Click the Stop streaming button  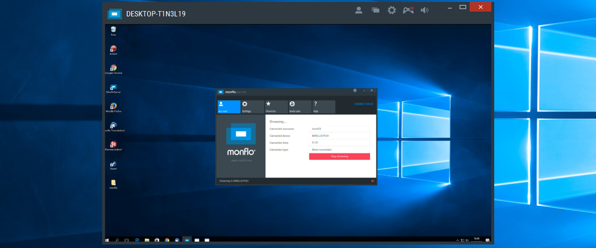pos(339,156)
